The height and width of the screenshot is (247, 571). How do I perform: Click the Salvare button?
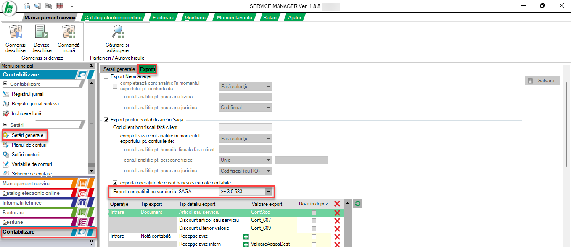[543, 81]
